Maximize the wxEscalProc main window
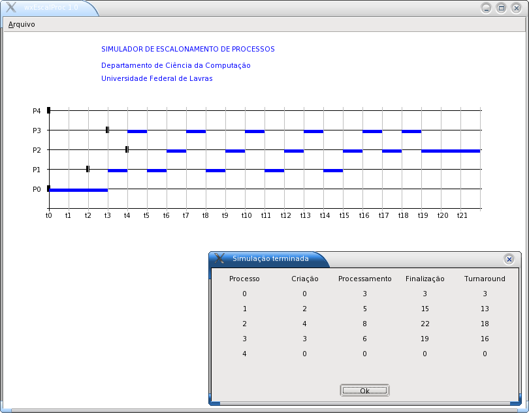 502,8
